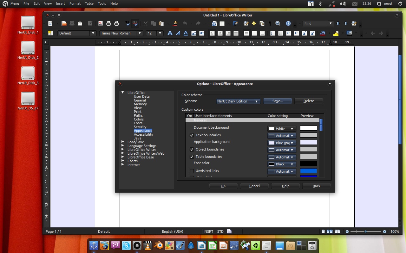Click the OK button in Options dialog
The width and height of the screenshot is (406, 253).
click(x=223, y=186)
